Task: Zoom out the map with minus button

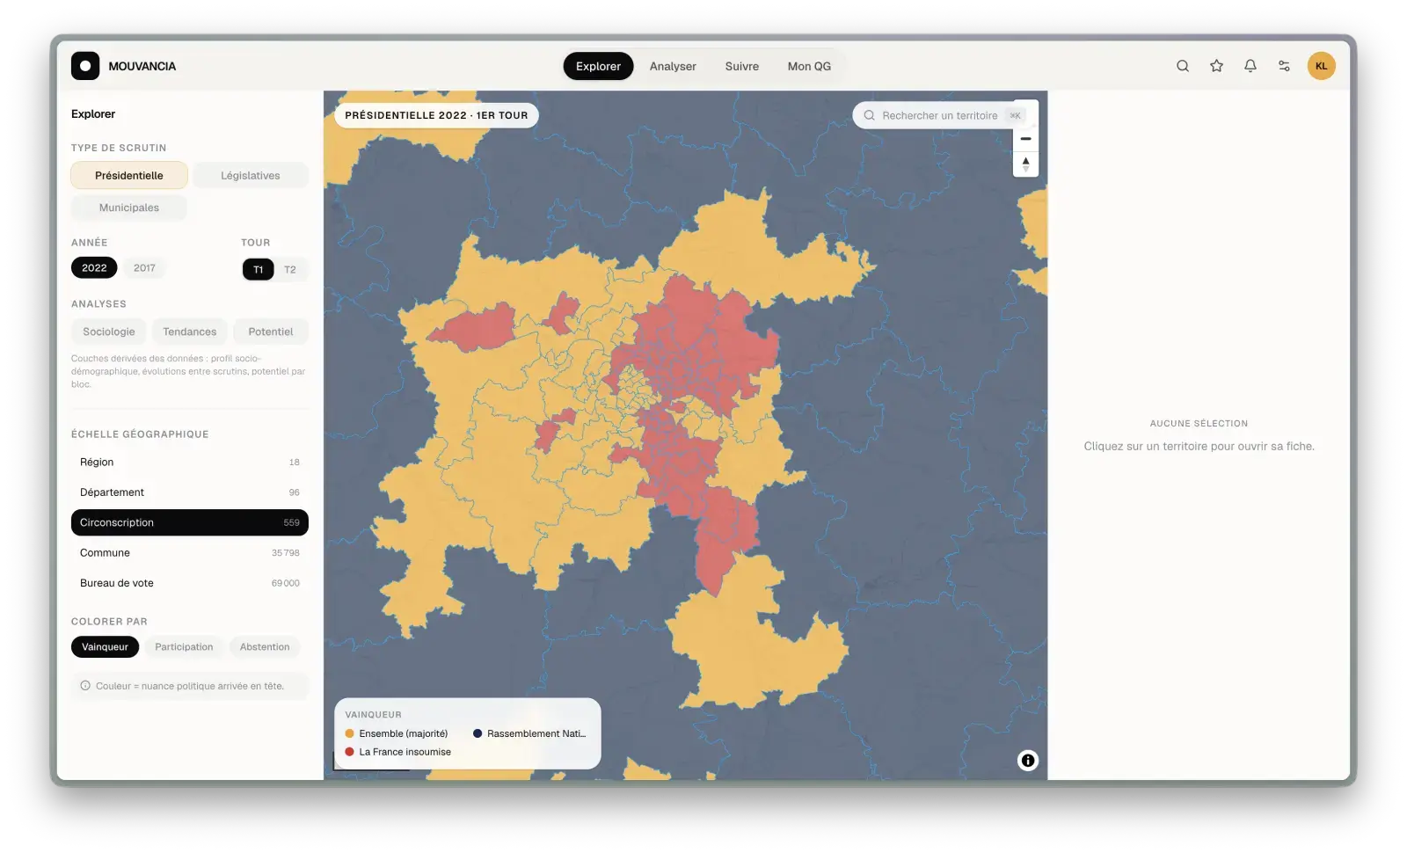Action: click(1025, 139)
